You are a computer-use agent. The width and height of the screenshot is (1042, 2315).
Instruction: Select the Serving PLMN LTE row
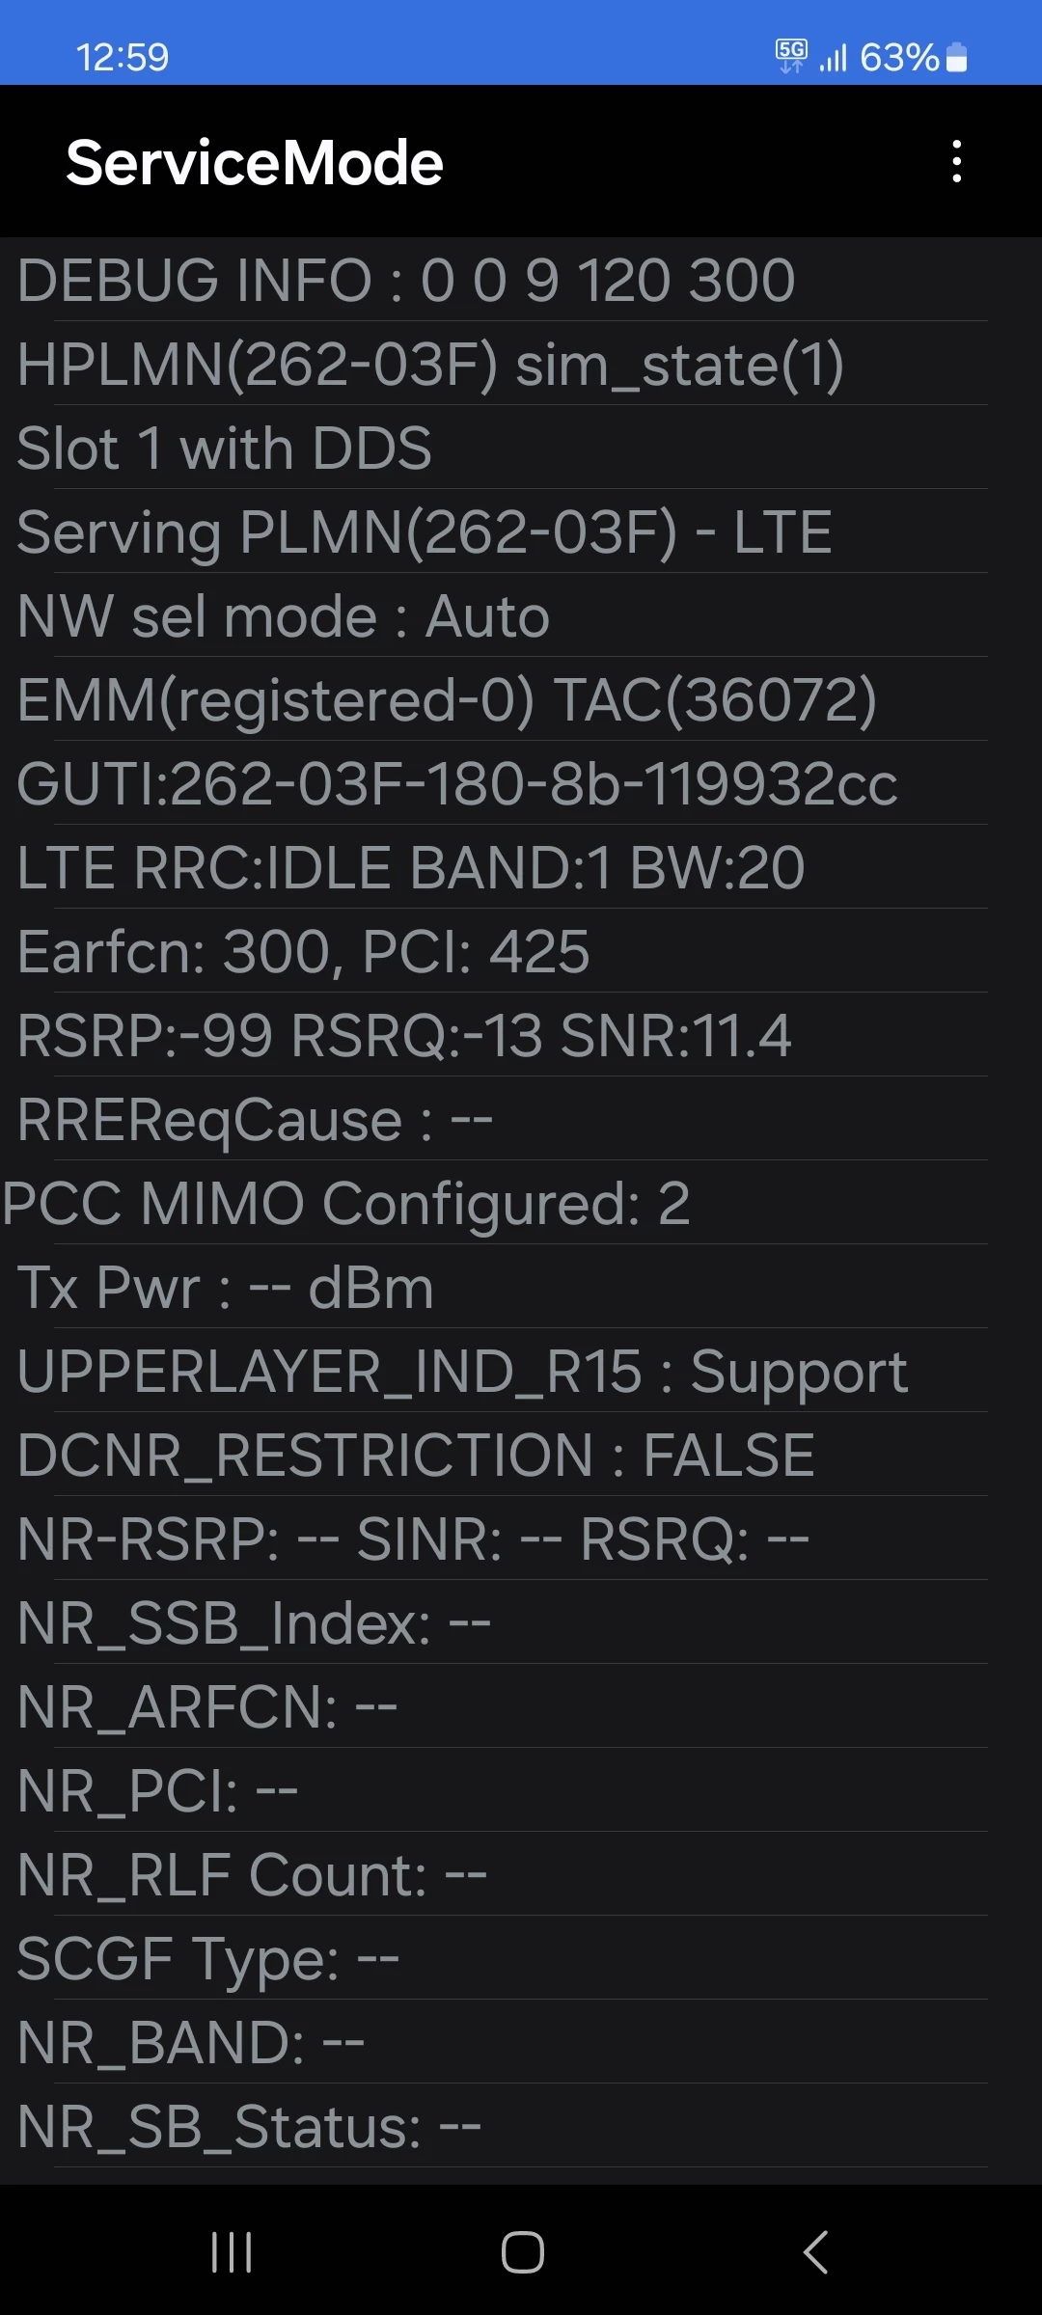coord(521,531)
